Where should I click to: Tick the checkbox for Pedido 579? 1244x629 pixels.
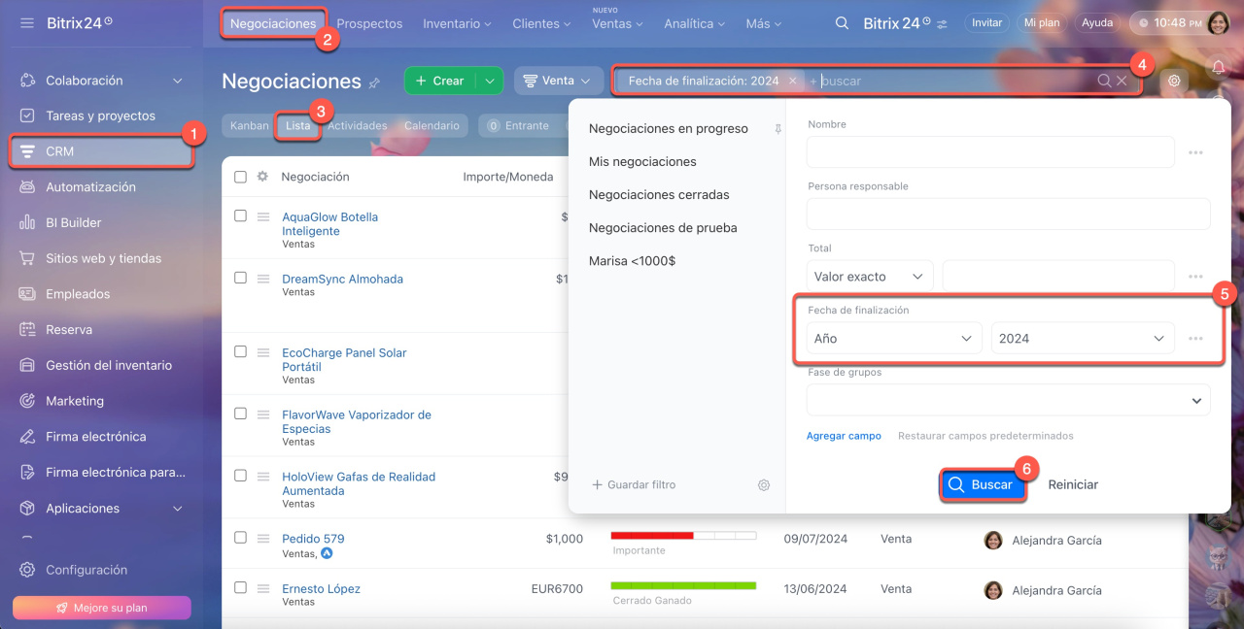click(240, 538)
